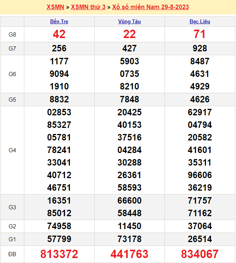The height and width of the screenshot is (263, 236).
Task: Click G6 number 4631 under Bạc Liêu
Action: pos(200,74)
